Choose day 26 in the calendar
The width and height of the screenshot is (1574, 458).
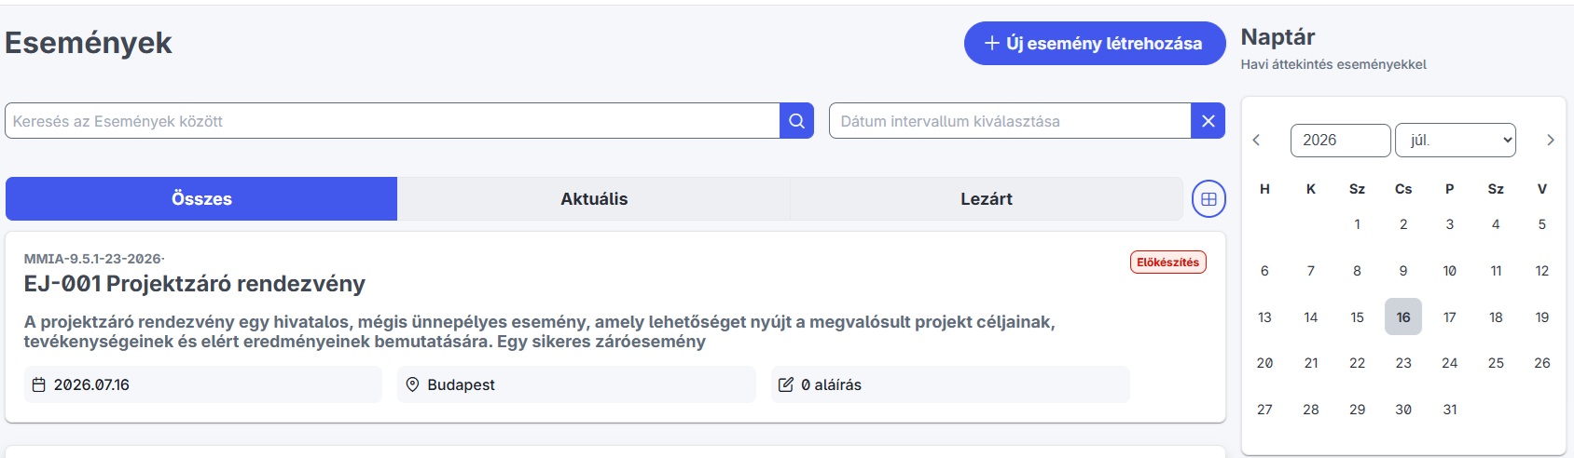pos(1542,363)
